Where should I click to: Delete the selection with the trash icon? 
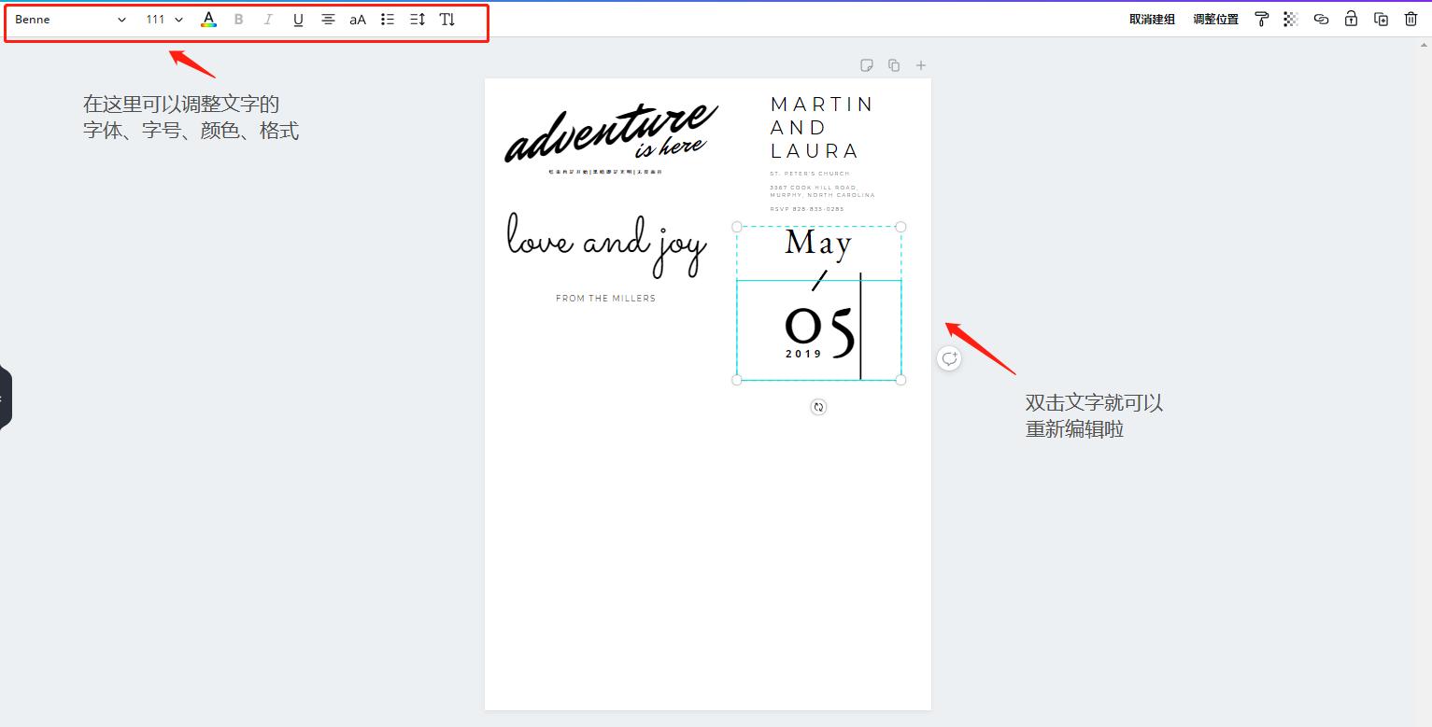coord(1411,19)
